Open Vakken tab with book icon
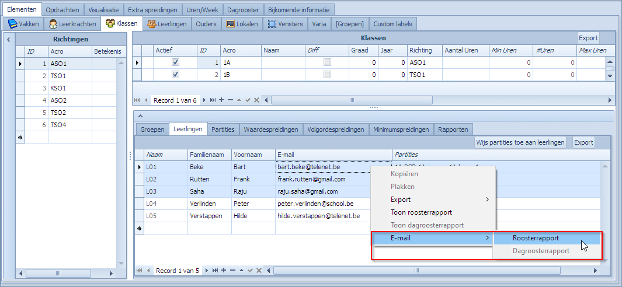 (23, 24)
